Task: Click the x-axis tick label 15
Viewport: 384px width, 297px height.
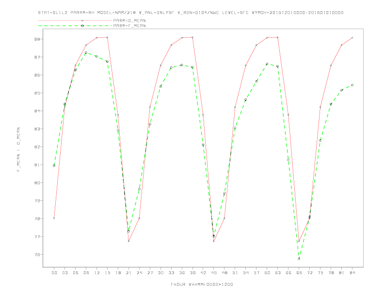Action: (x=107, y=273)
